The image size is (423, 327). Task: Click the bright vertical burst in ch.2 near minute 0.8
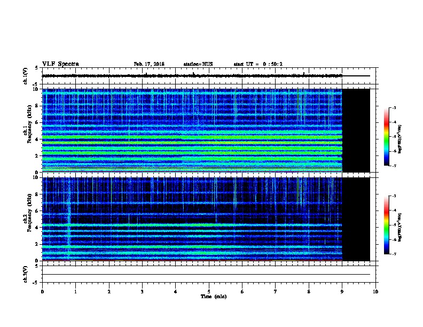69,219
